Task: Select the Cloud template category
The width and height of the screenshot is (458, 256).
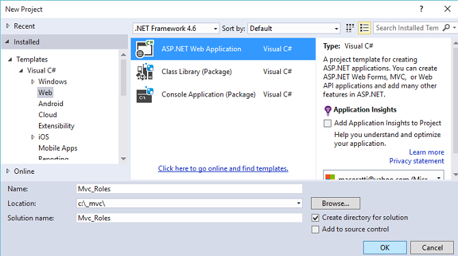Action: (48, 115)
